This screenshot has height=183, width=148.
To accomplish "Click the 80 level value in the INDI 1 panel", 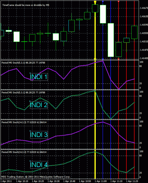I will (140, 66).
